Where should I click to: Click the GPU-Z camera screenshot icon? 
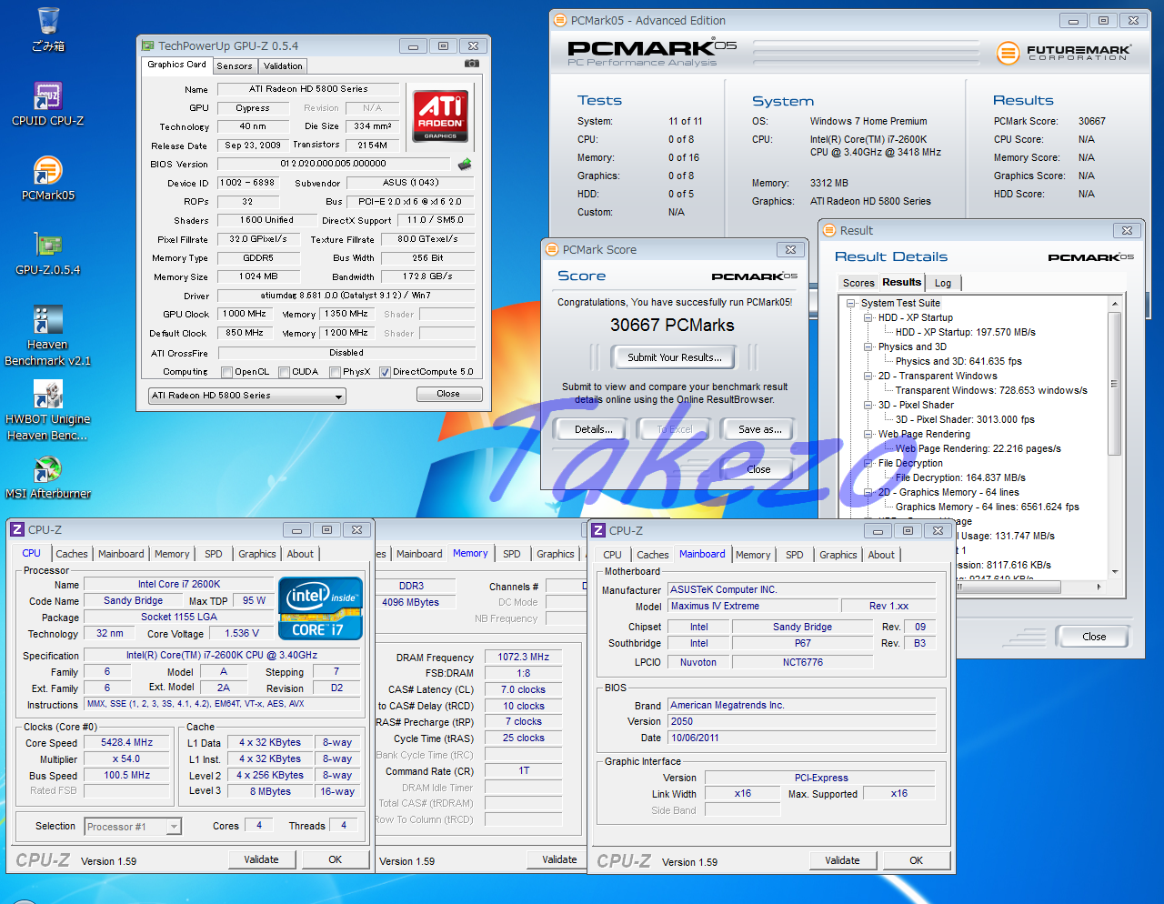click(x=471, y=64)
